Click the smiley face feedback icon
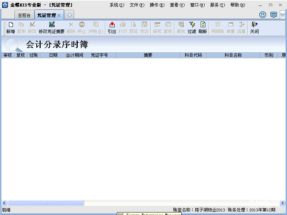 coord(263,15)
